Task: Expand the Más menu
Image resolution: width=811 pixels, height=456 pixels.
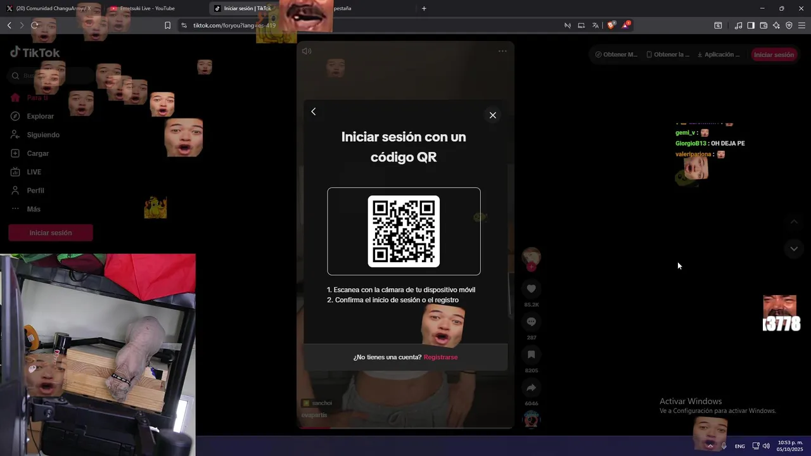Action: [33, 209]
